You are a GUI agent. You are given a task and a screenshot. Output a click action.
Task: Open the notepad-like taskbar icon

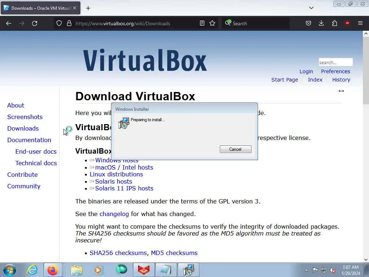tap(166, 270)
